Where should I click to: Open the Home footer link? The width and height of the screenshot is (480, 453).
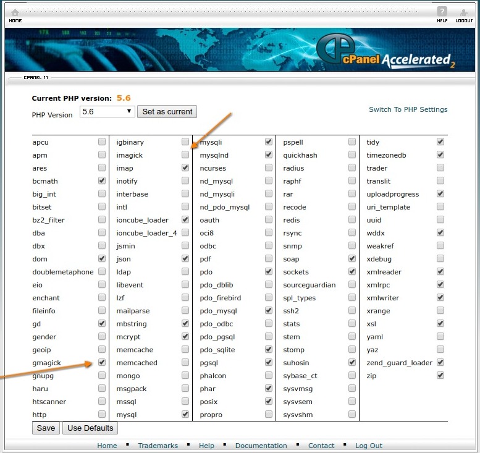coord(107,446)
